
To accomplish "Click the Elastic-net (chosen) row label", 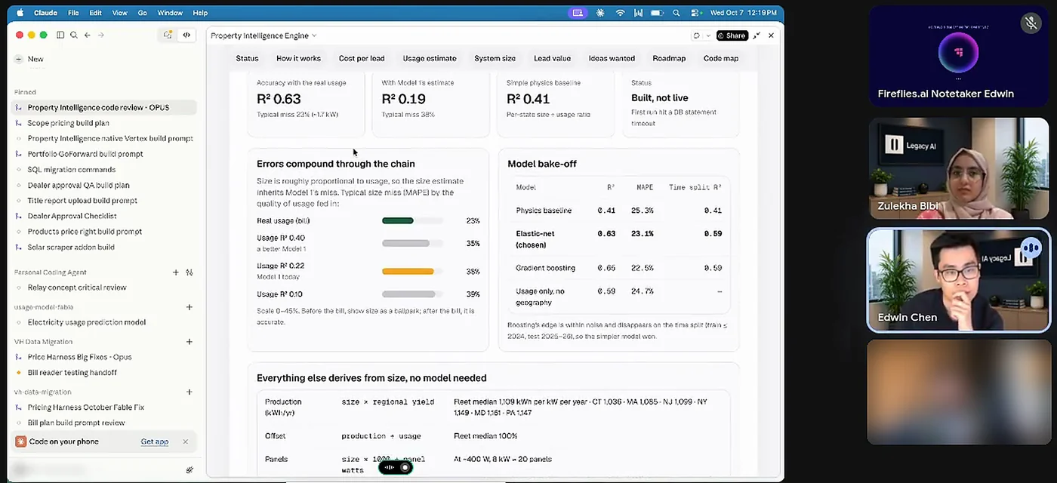I will pyautogui.click(x=534, y=239).
